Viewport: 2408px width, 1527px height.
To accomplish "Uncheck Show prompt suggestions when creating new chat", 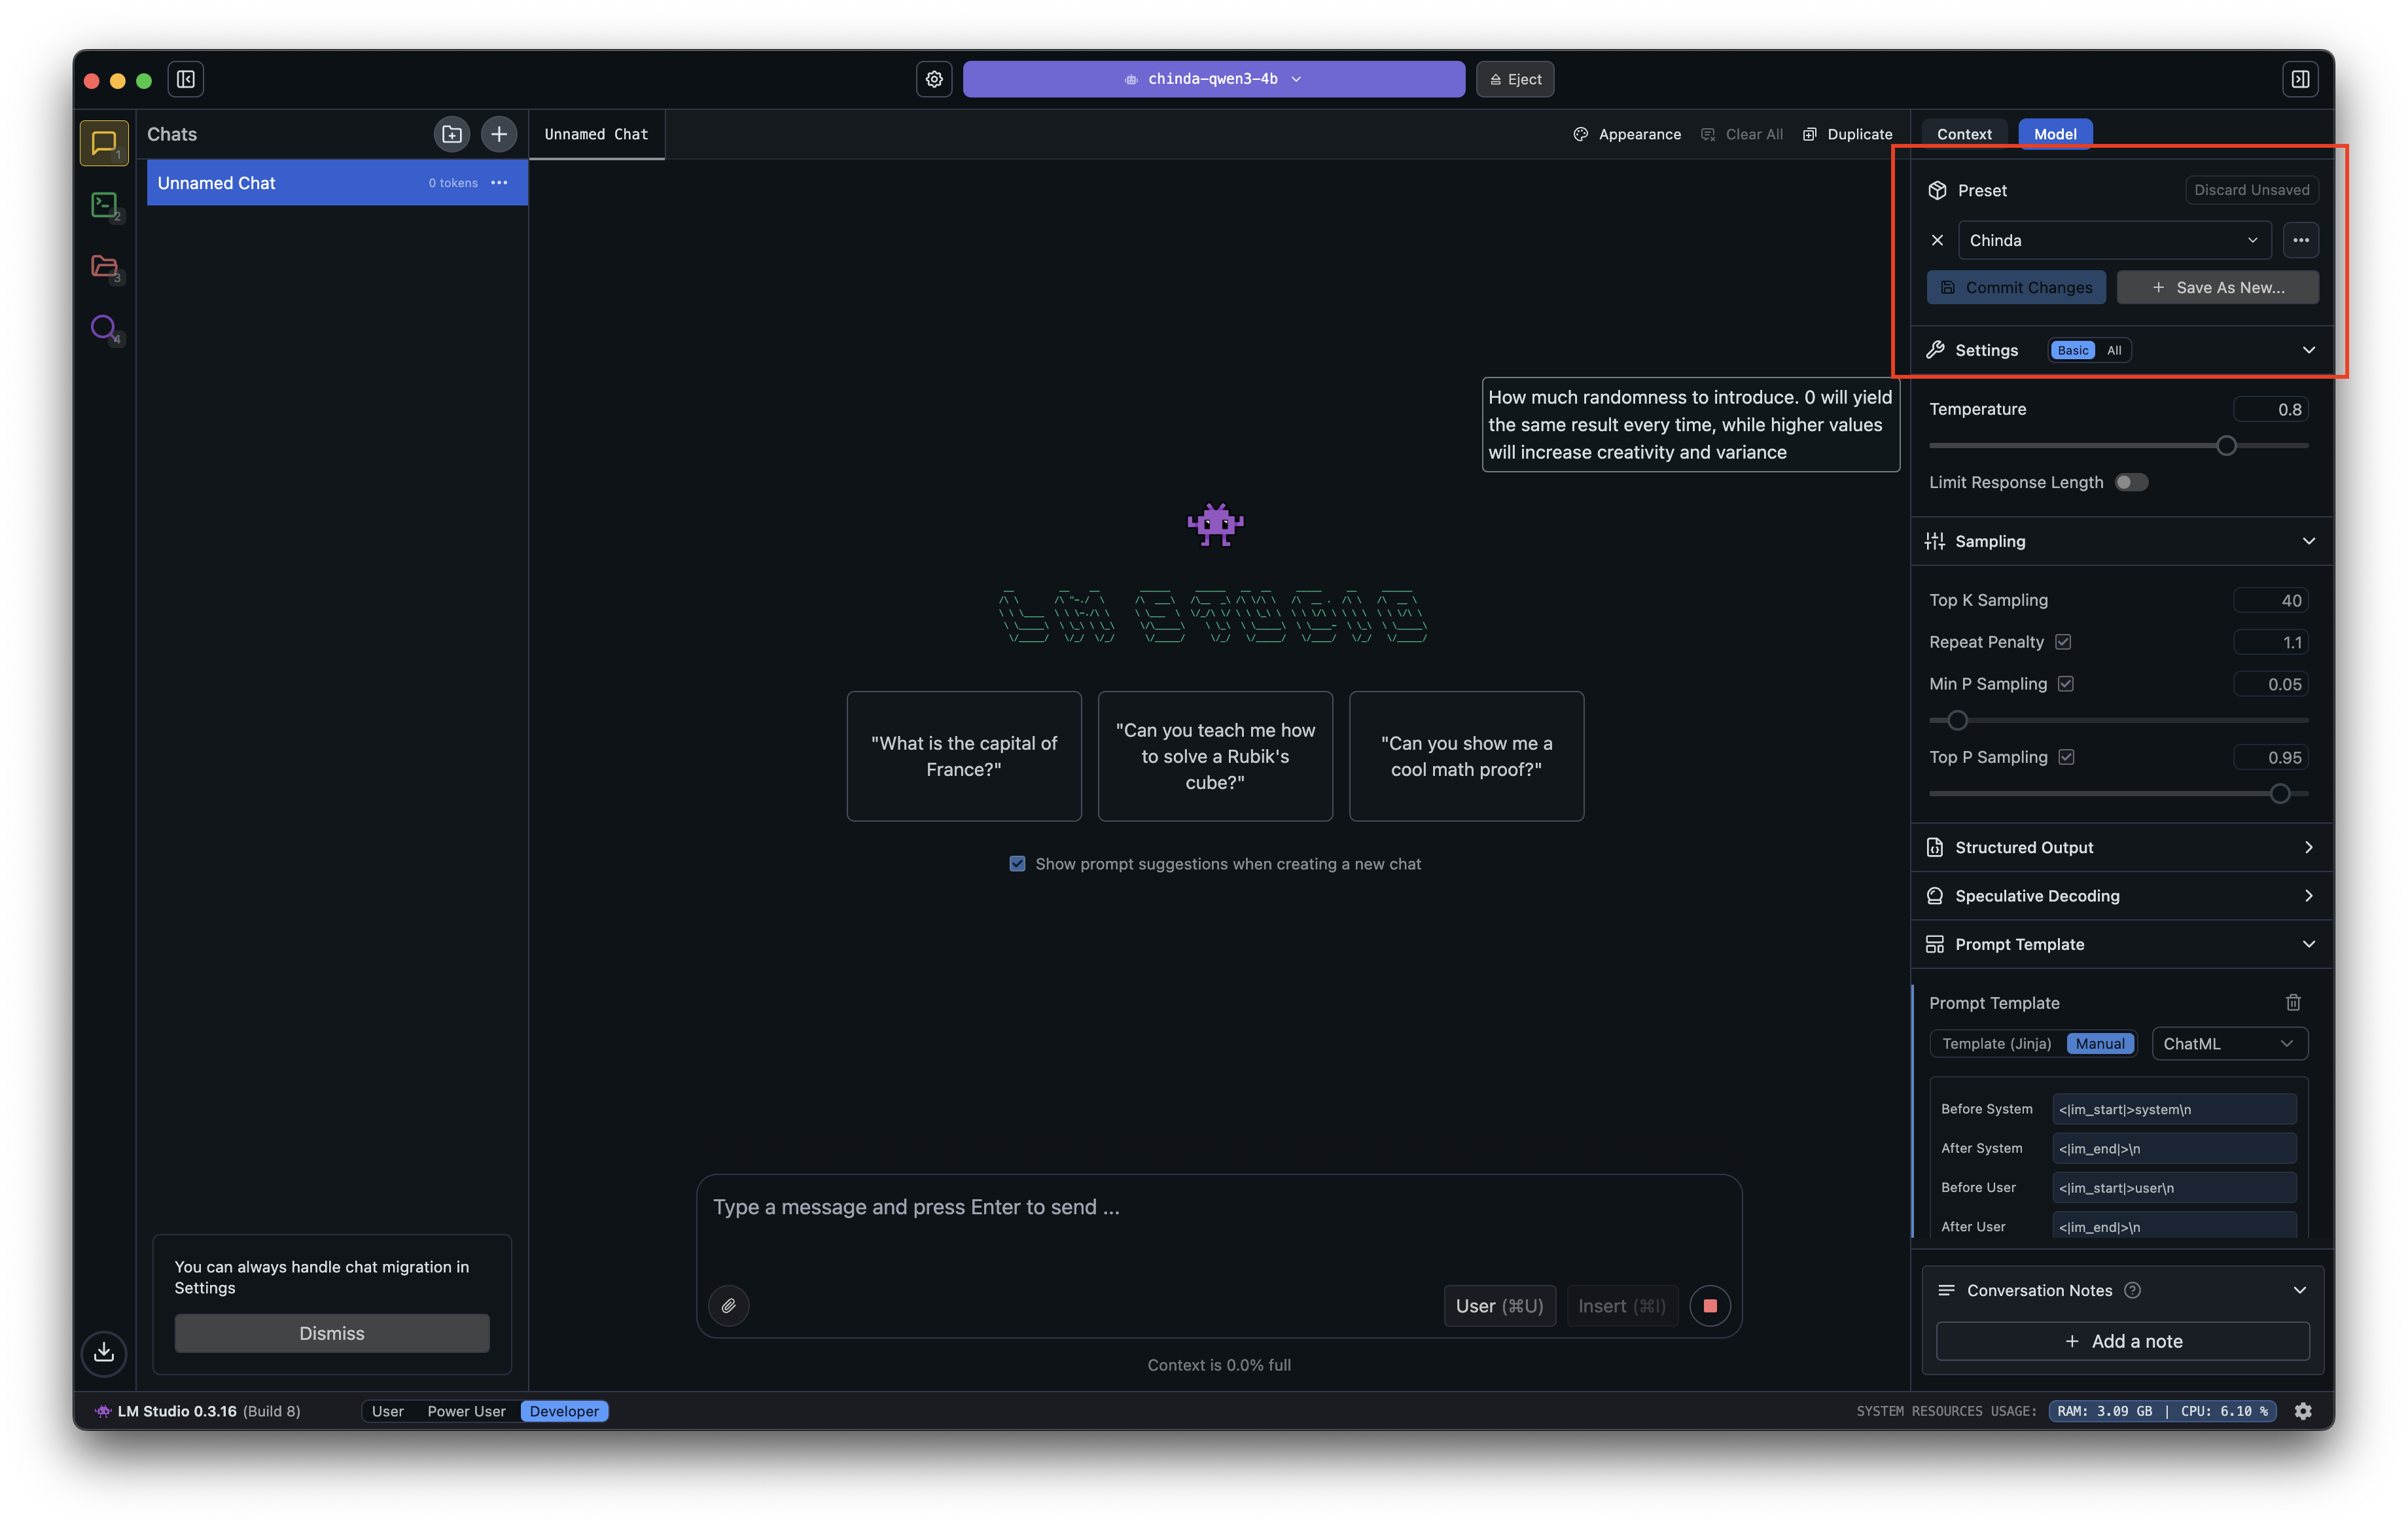I will [1017, 863].
